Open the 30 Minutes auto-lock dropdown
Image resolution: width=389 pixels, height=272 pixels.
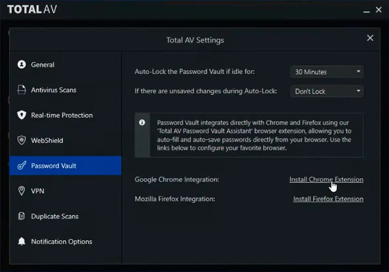tap(327, 72)
